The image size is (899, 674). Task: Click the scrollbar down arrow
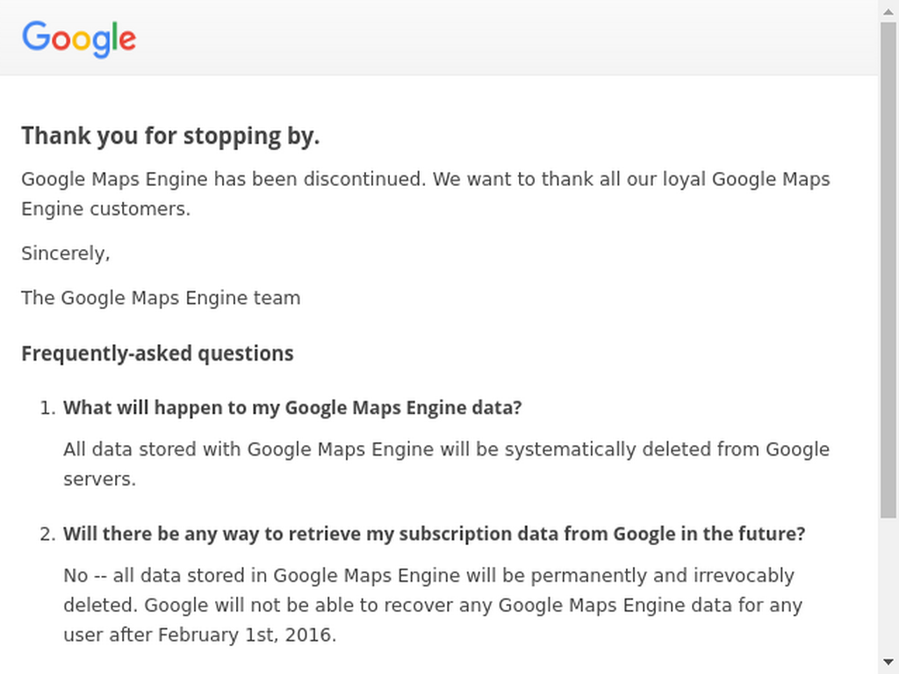pos(888,663)
